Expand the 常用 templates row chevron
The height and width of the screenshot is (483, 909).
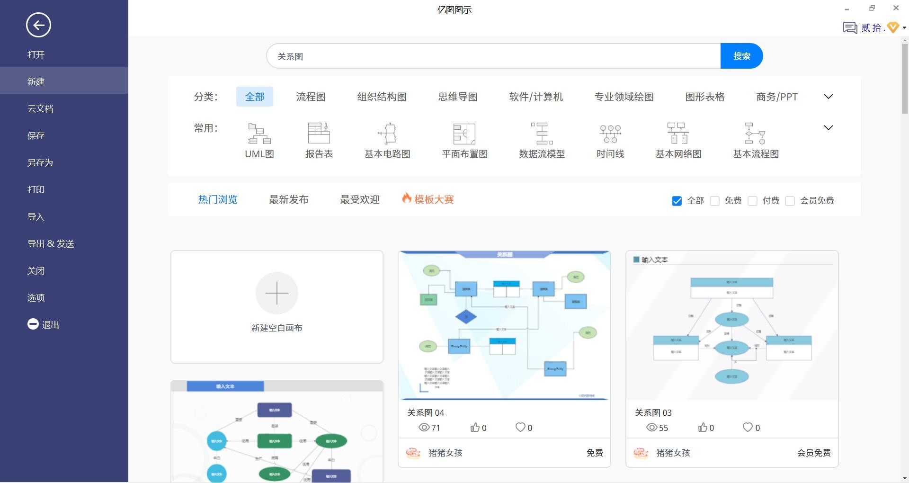828,128
